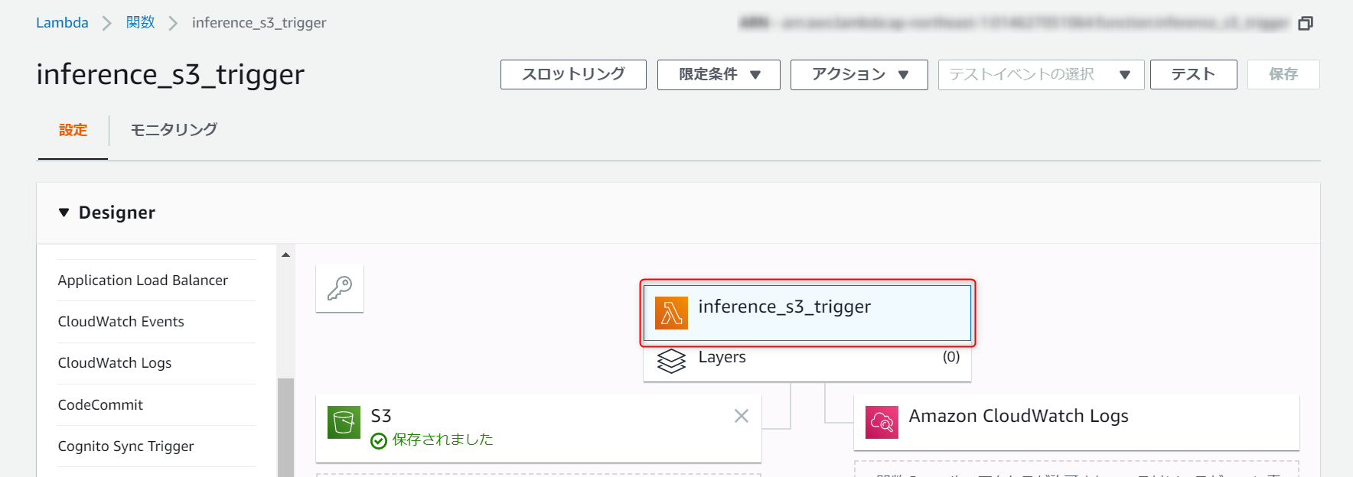Open the 関数 breadcrumb link
The height and width of the screenshot is (477, 1353).
[x=140, y=23]
